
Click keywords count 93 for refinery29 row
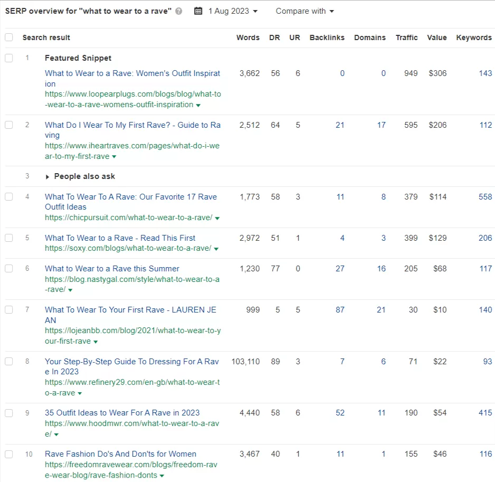click(488, 361)
